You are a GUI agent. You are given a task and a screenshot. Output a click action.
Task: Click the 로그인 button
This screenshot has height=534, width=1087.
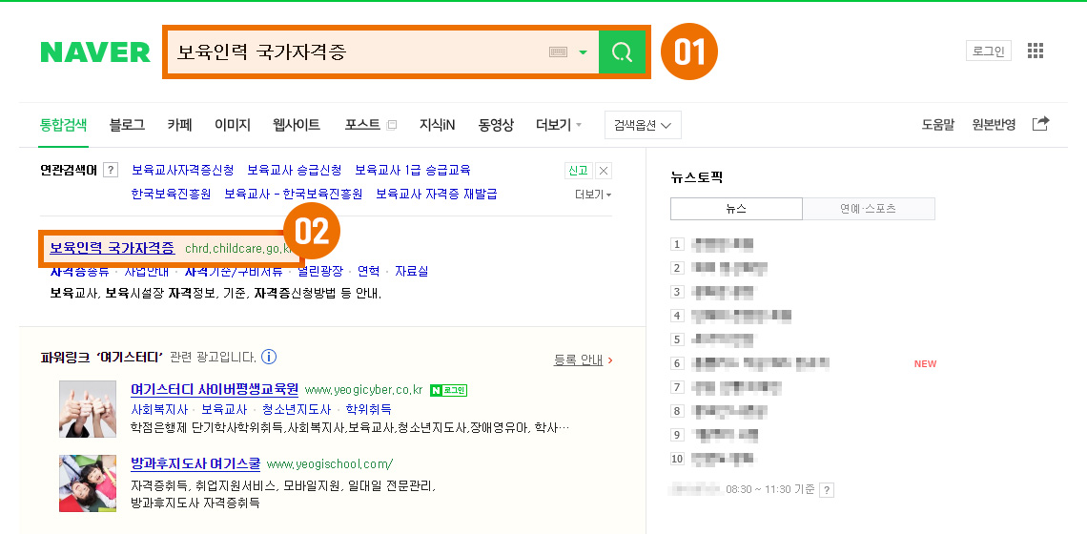987,51
